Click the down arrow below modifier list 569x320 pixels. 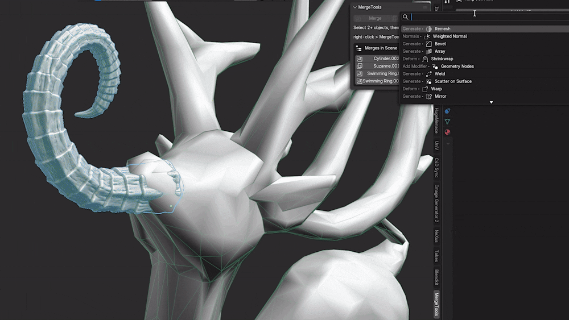[x=492, y=102]
